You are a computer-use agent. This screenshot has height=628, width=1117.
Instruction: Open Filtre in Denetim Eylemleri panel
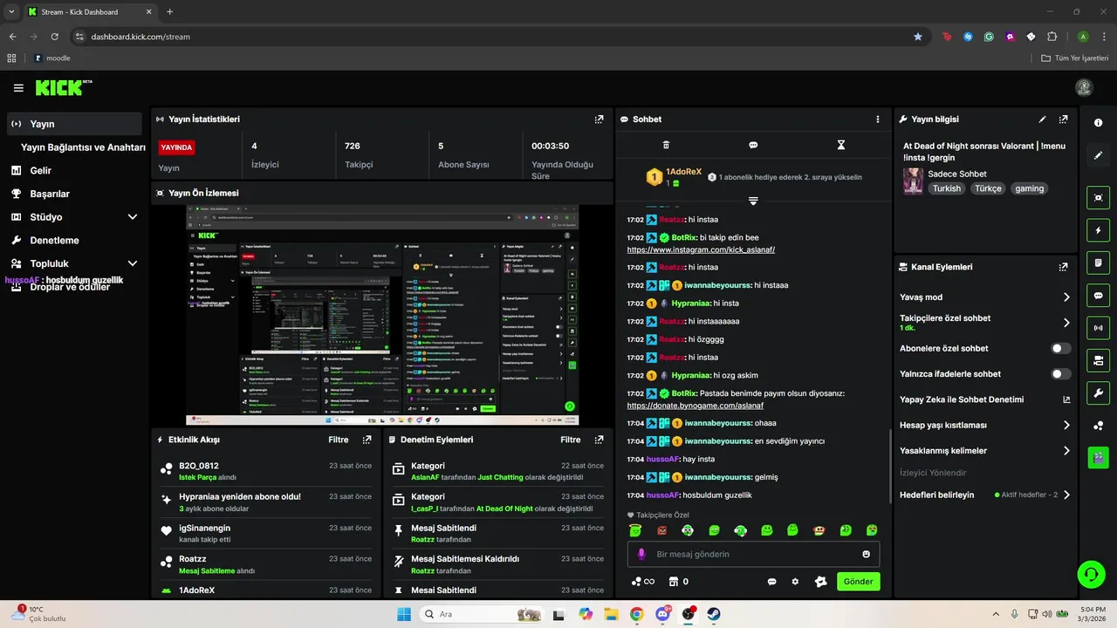point(571,440)
